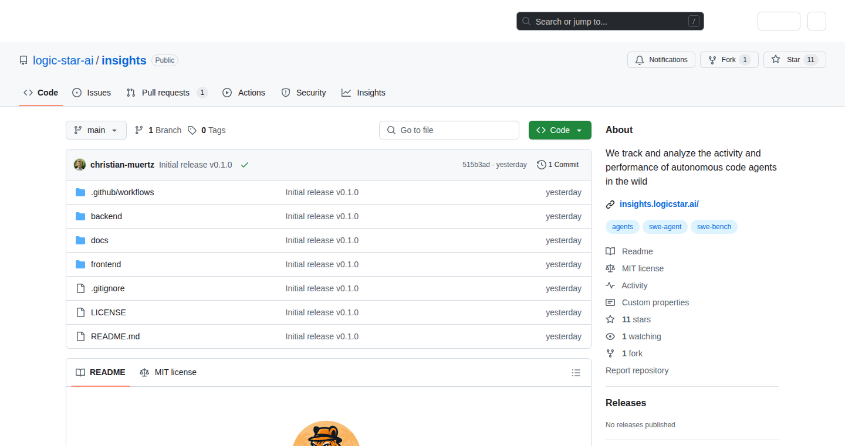This screenshot has width=845, height=446.
Task: Open the Actions tab
Action: (244, 93)
